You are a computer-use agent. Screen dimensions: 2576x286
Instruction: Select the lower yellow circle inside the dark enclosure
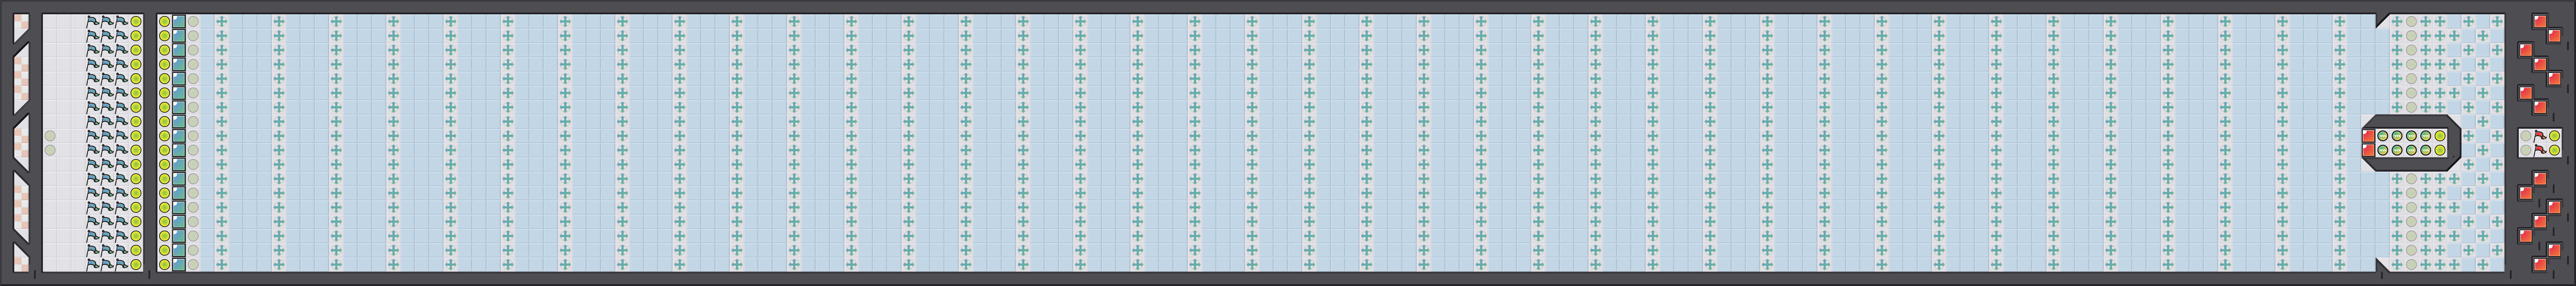(x=2440, y=150)
